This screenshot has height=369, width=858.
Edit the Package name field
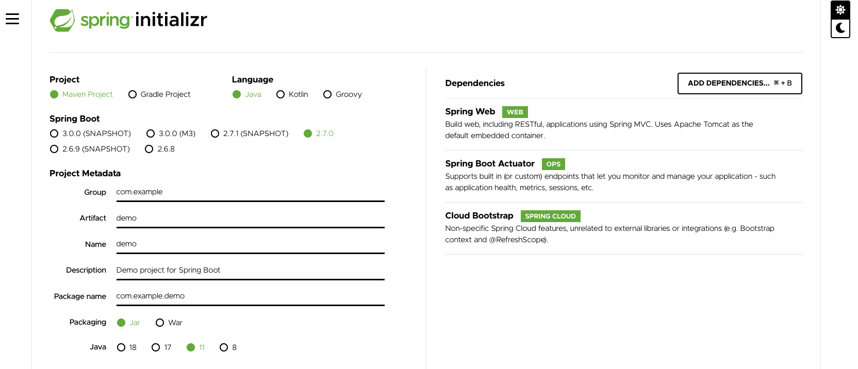251,296
